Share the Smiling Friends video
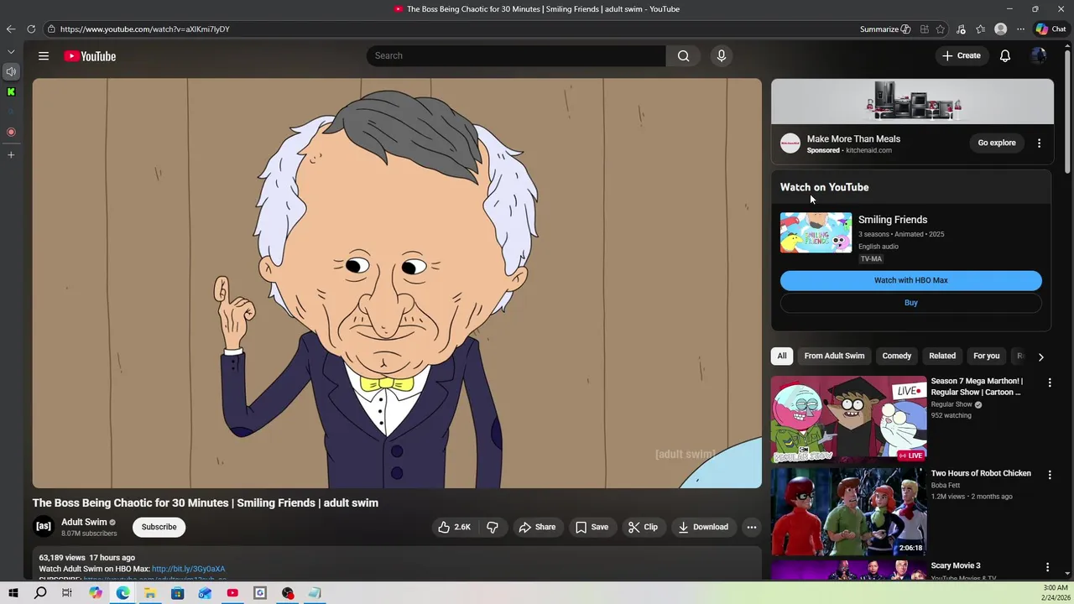This screenshot has width=1074, height=604. coord(537,527)
